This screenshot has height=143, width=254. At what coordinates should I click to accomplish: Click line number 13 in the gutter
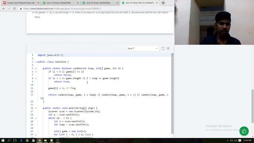click(x=32, y=95)
